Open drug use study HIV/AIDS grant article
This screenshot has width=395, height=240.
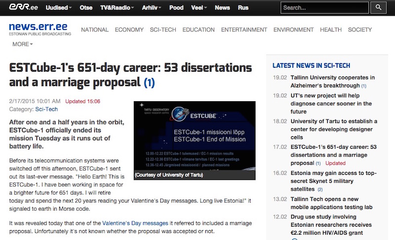click(x=331, y=225)
